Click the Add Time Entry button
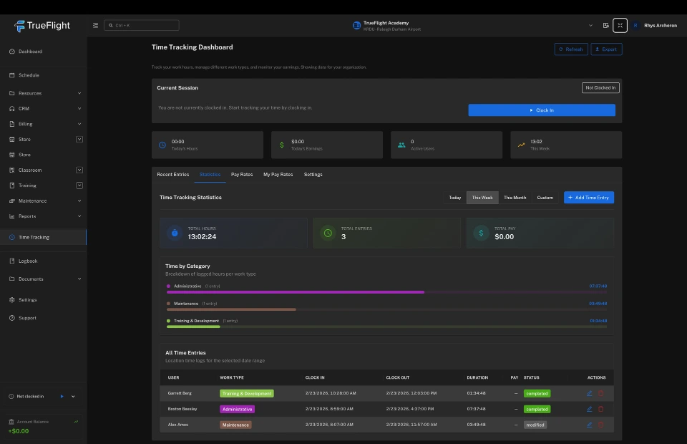 click(588, 197)
